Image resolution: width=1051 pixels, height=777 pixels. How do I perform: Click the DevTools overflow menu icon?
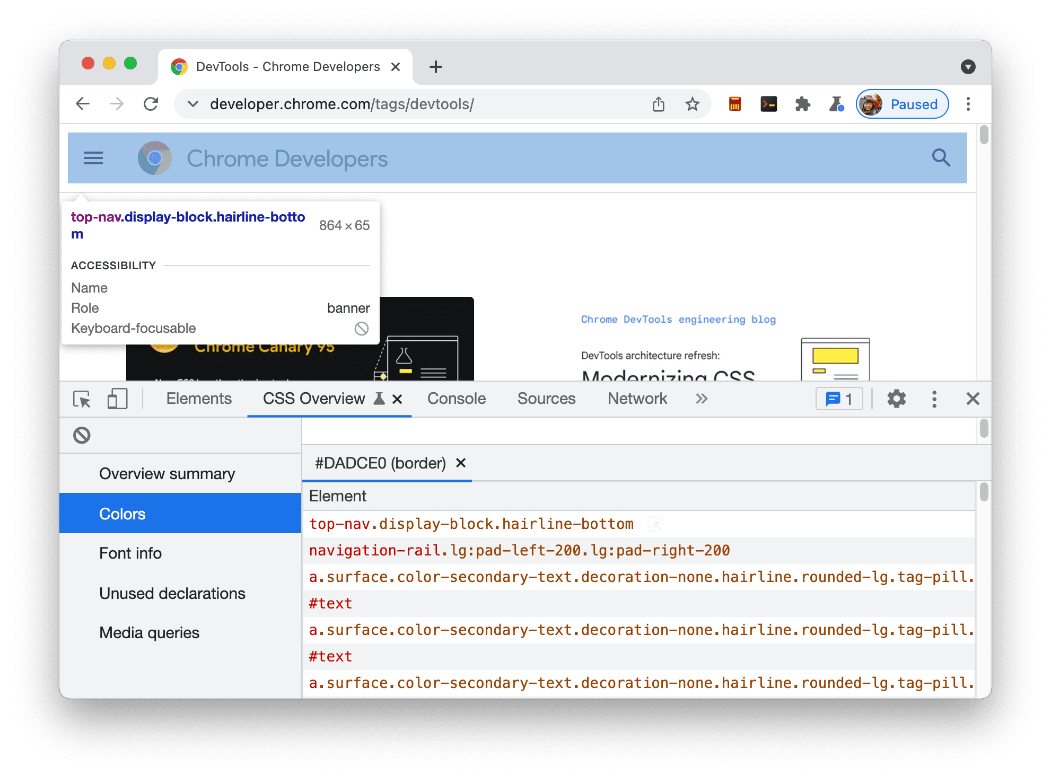coord(934,399)
